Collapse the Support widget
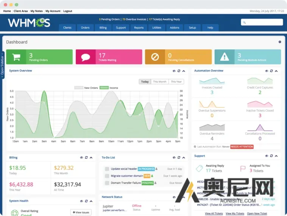 pos(276,156)
